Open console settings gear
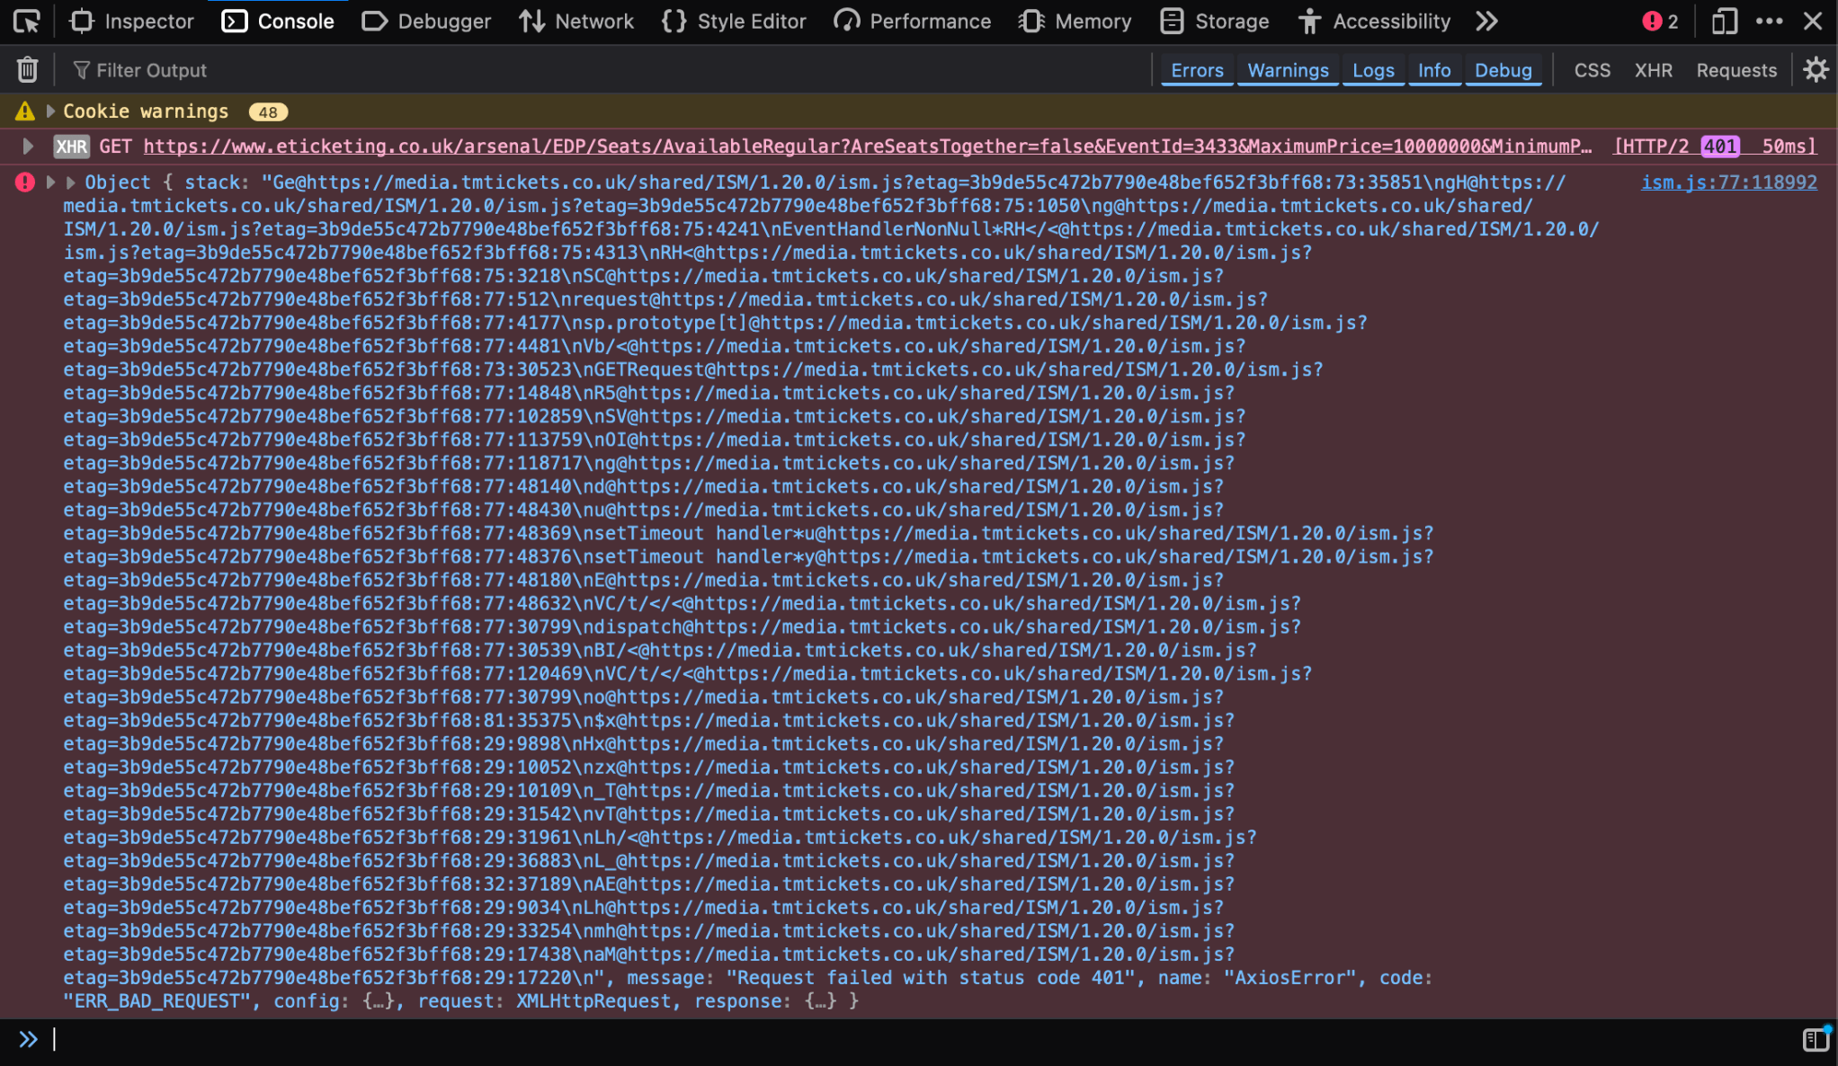The width and height of the screenshot is (1838, 1066). click(x=1816, y=69)
